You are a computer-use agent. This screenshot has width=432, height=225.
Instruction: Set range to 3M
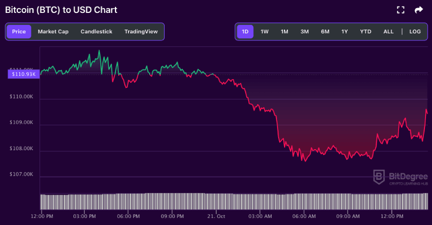click(x=305, y=32)
